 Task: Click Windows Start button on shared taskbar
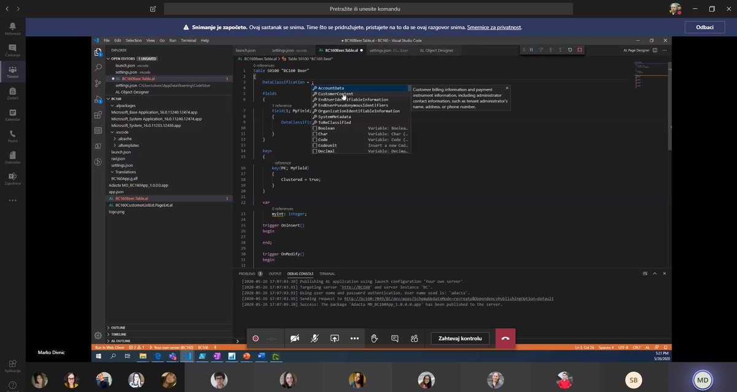point(99,356)
